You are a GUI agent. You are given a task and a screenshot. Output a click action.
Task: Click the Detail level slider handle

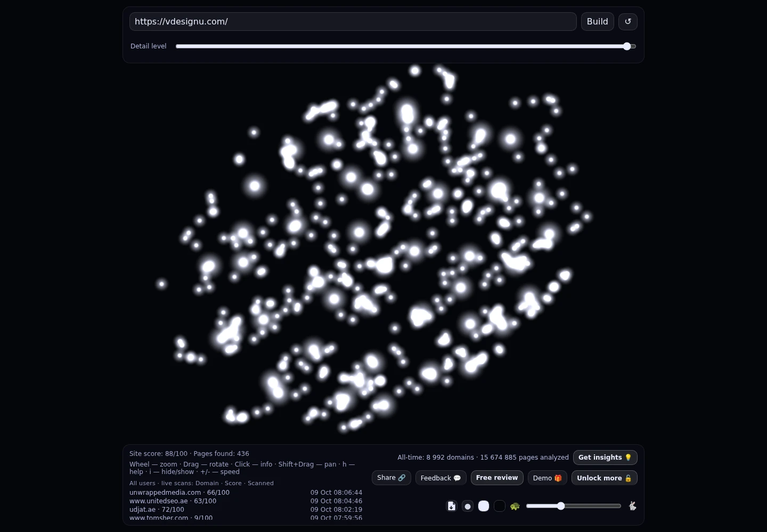[627, 46]
